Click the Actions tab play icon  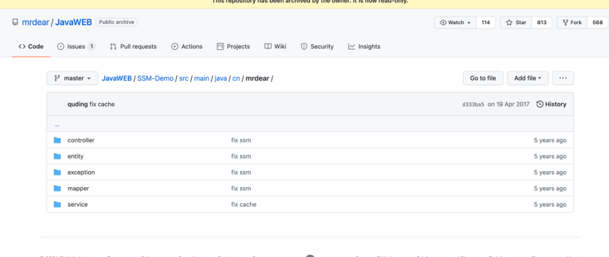pyautogui.click(x=175, y=47)
